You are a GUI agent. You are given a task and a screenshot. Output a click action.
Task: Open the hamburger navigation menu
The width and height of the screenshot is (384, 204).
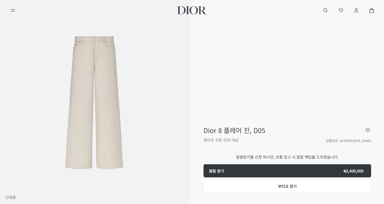[x=13, y=10]
